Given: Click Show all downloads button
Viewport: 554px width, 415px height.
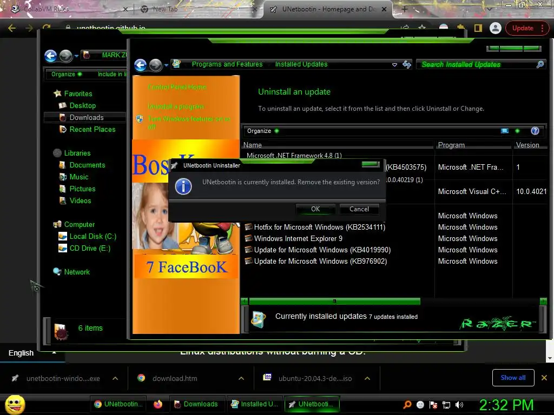Looking at the screenshot, I should coord(513,378).
